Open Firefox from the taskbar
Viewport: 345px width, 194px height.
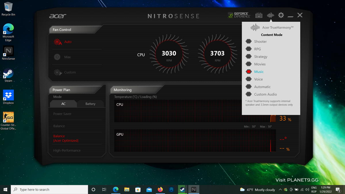coord(160,189)
